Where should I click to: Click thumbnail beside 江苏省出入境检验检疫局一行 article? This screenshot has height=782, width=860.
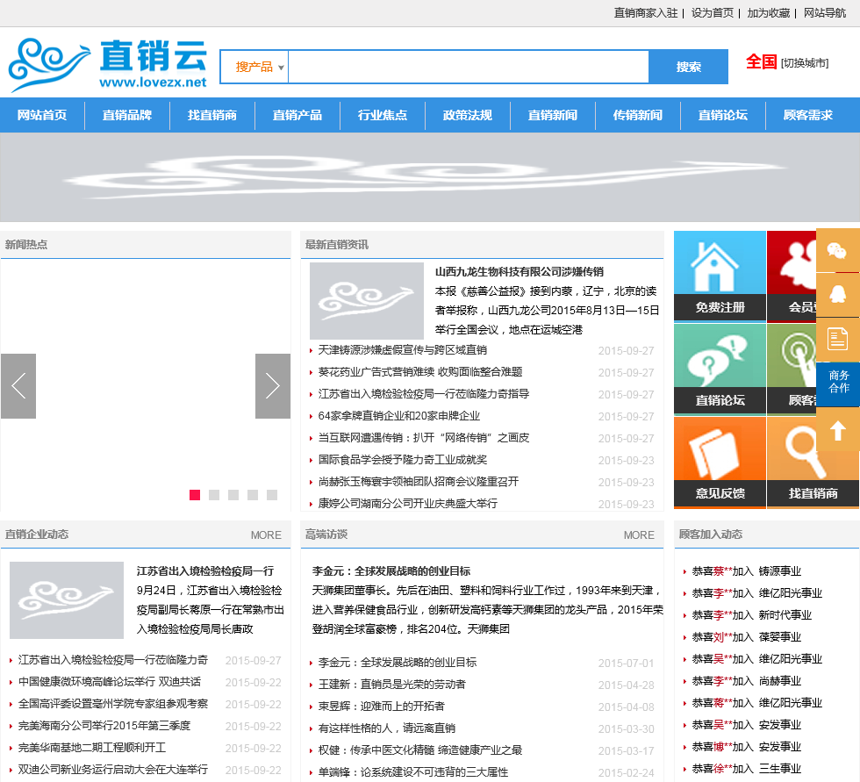point(67,600)
